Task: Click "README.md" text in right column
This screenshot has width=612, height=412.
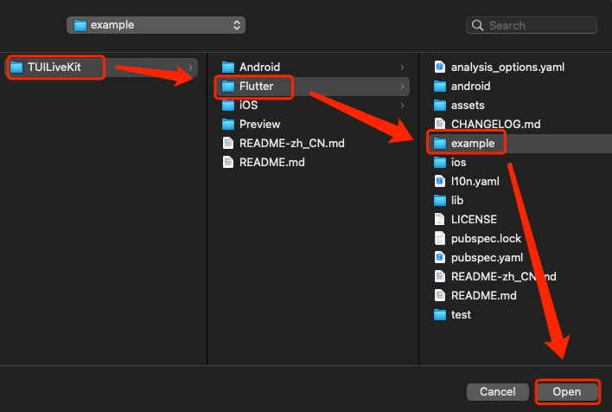Action: point(483,295)
